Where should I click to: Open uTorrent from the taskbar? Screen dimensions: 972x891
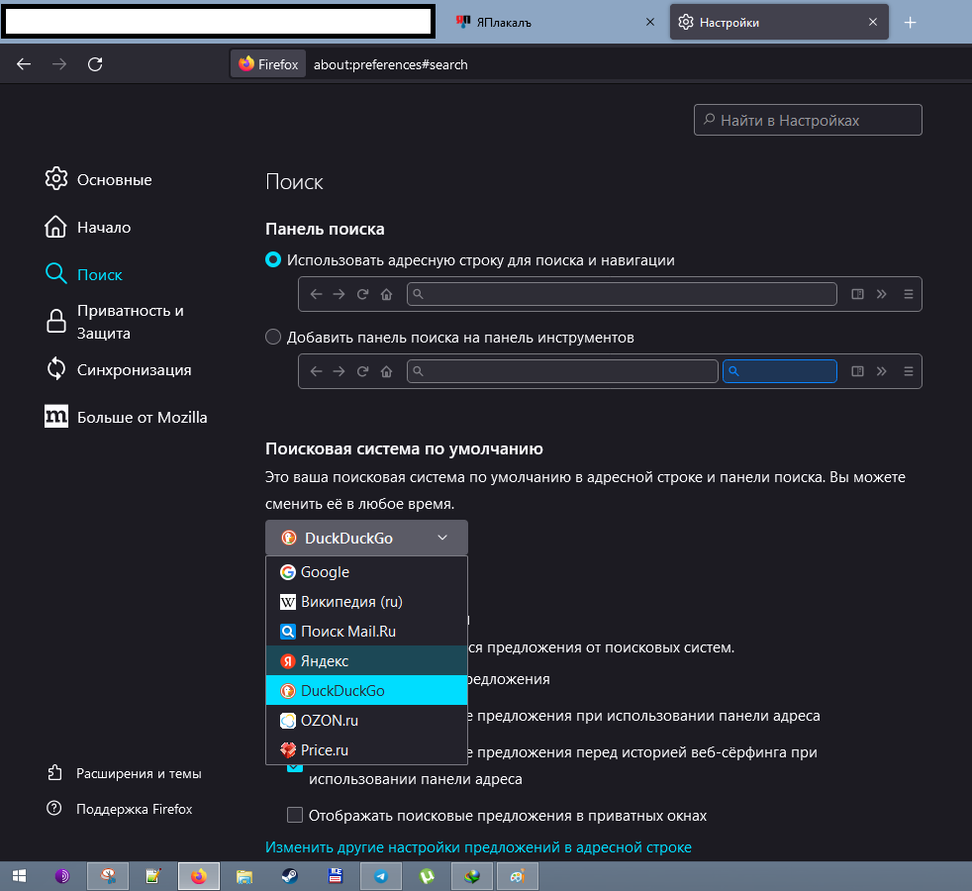[x=427, y=875]
